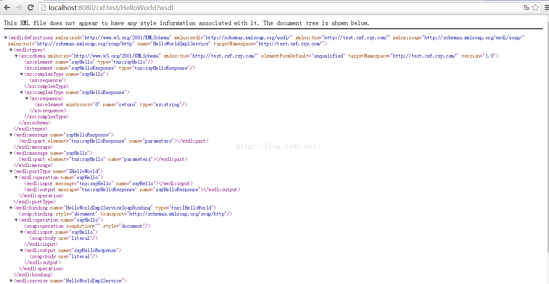The width and height of the screenshot is (549, 284).
Task: Collapse the wsdl:portType IHelloWorld node
Action: point(11,171)
